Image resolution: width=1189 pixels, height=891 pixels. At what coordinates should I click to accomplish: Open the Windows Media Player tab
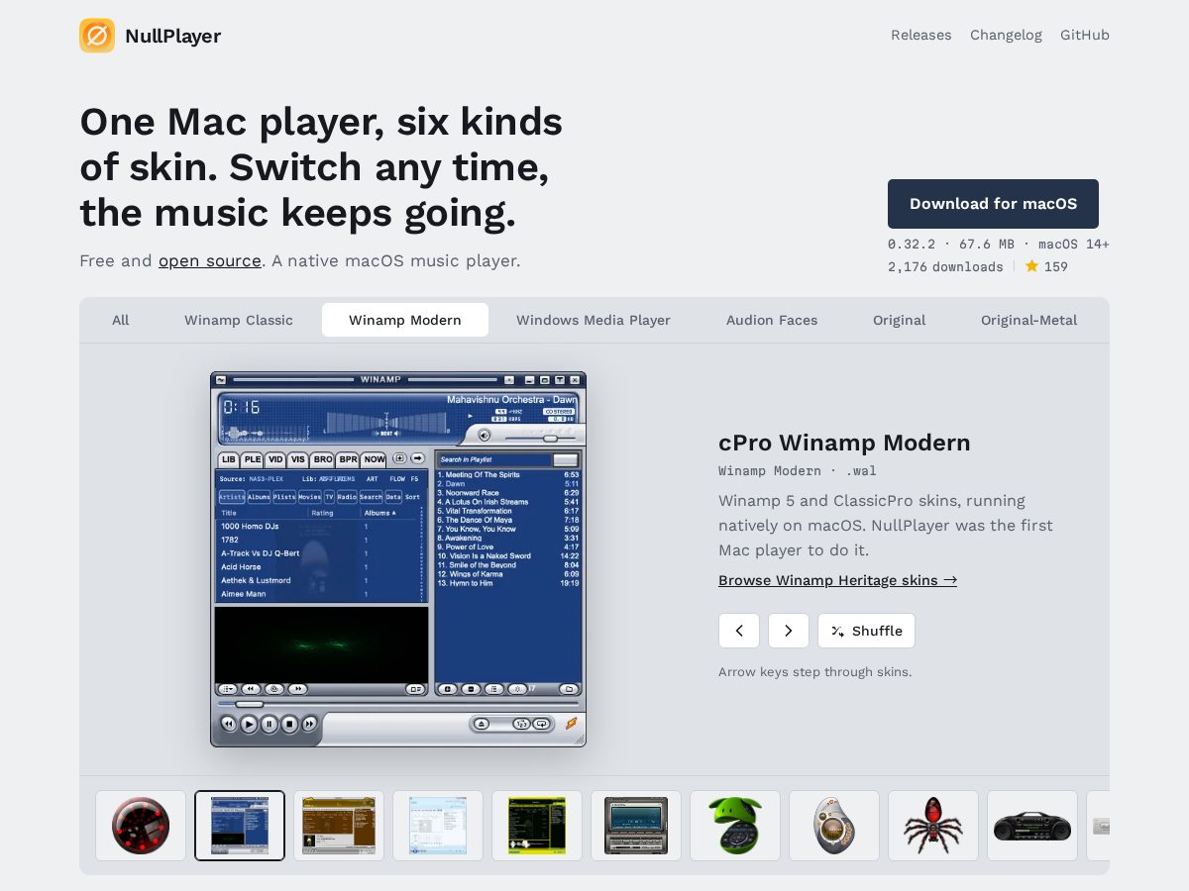[x=594, y=320]
